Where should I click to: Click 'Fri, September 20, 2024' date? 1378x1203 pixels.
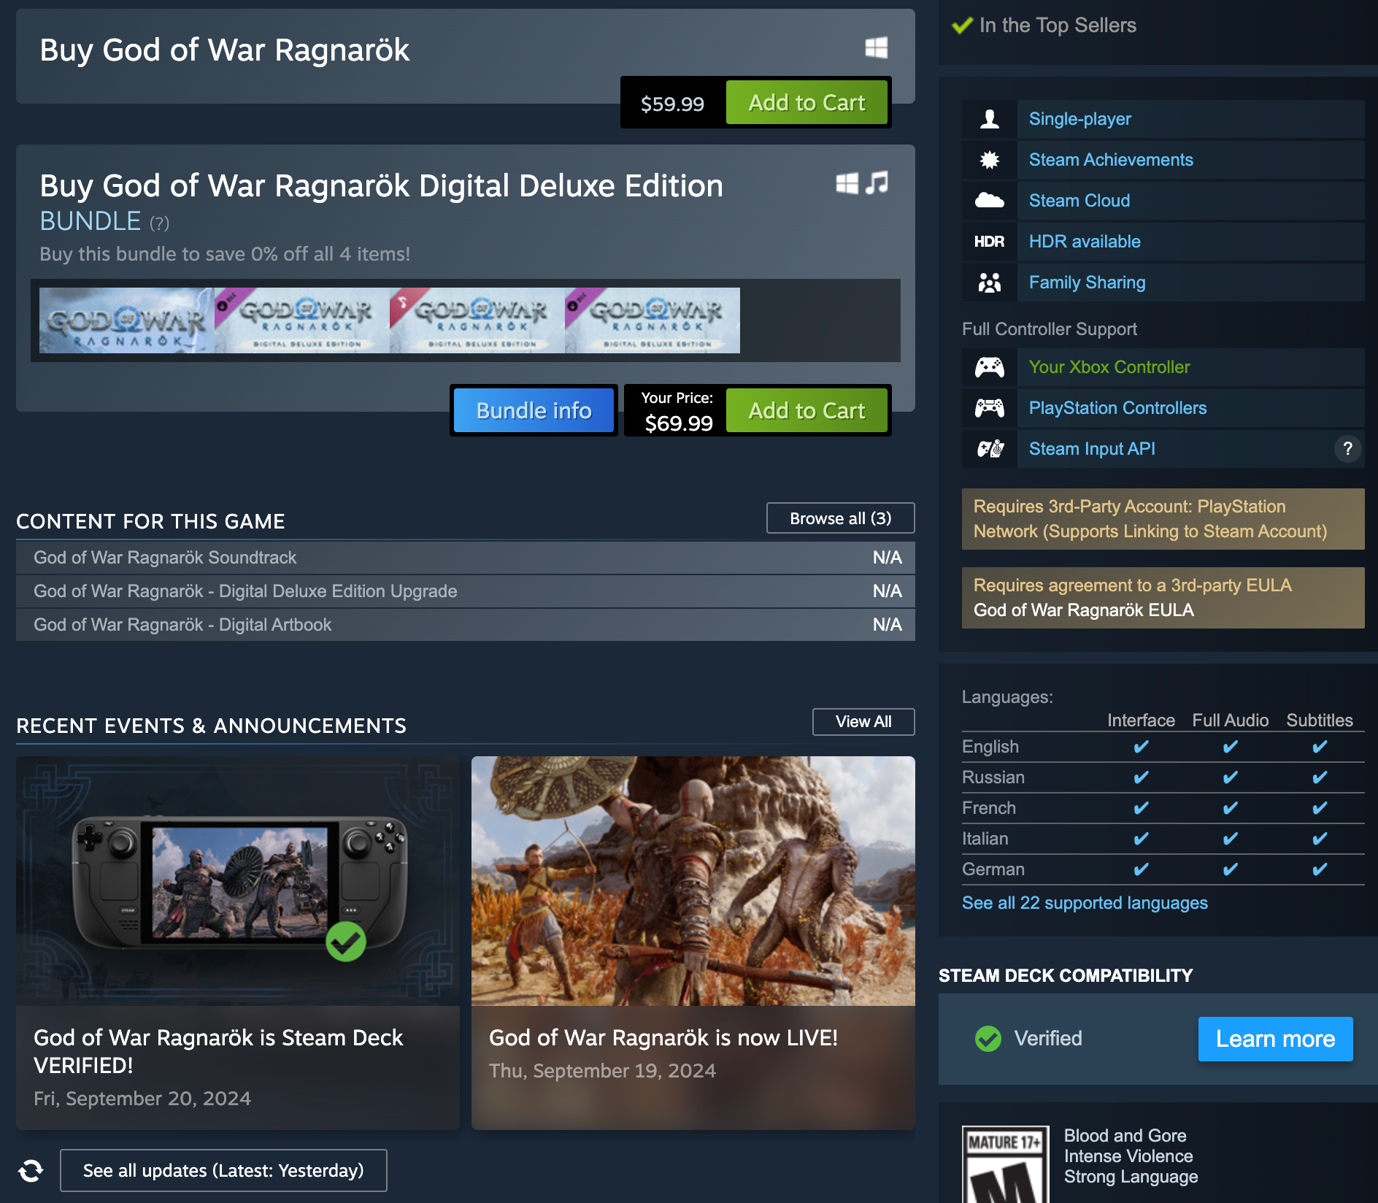pyautogui.click(x=142, y=1099)
